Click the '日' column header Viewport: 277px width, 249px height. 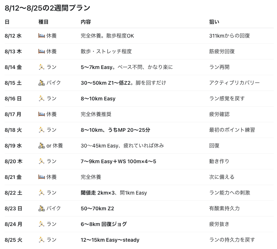click(7, 22)
